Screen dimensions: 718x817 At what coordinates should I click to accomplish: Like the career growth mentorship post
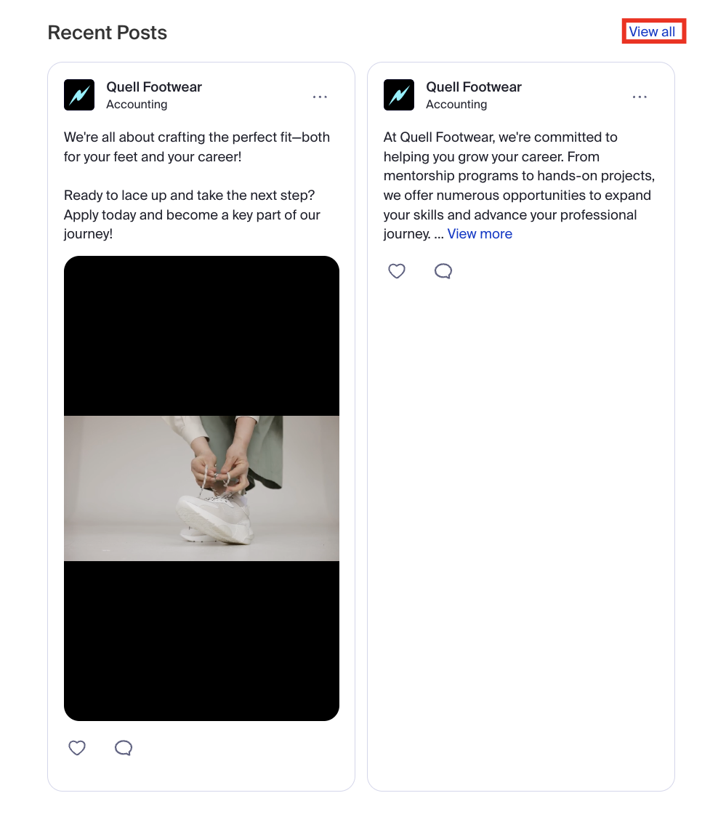pyautogui.click(x=397, y=271)
